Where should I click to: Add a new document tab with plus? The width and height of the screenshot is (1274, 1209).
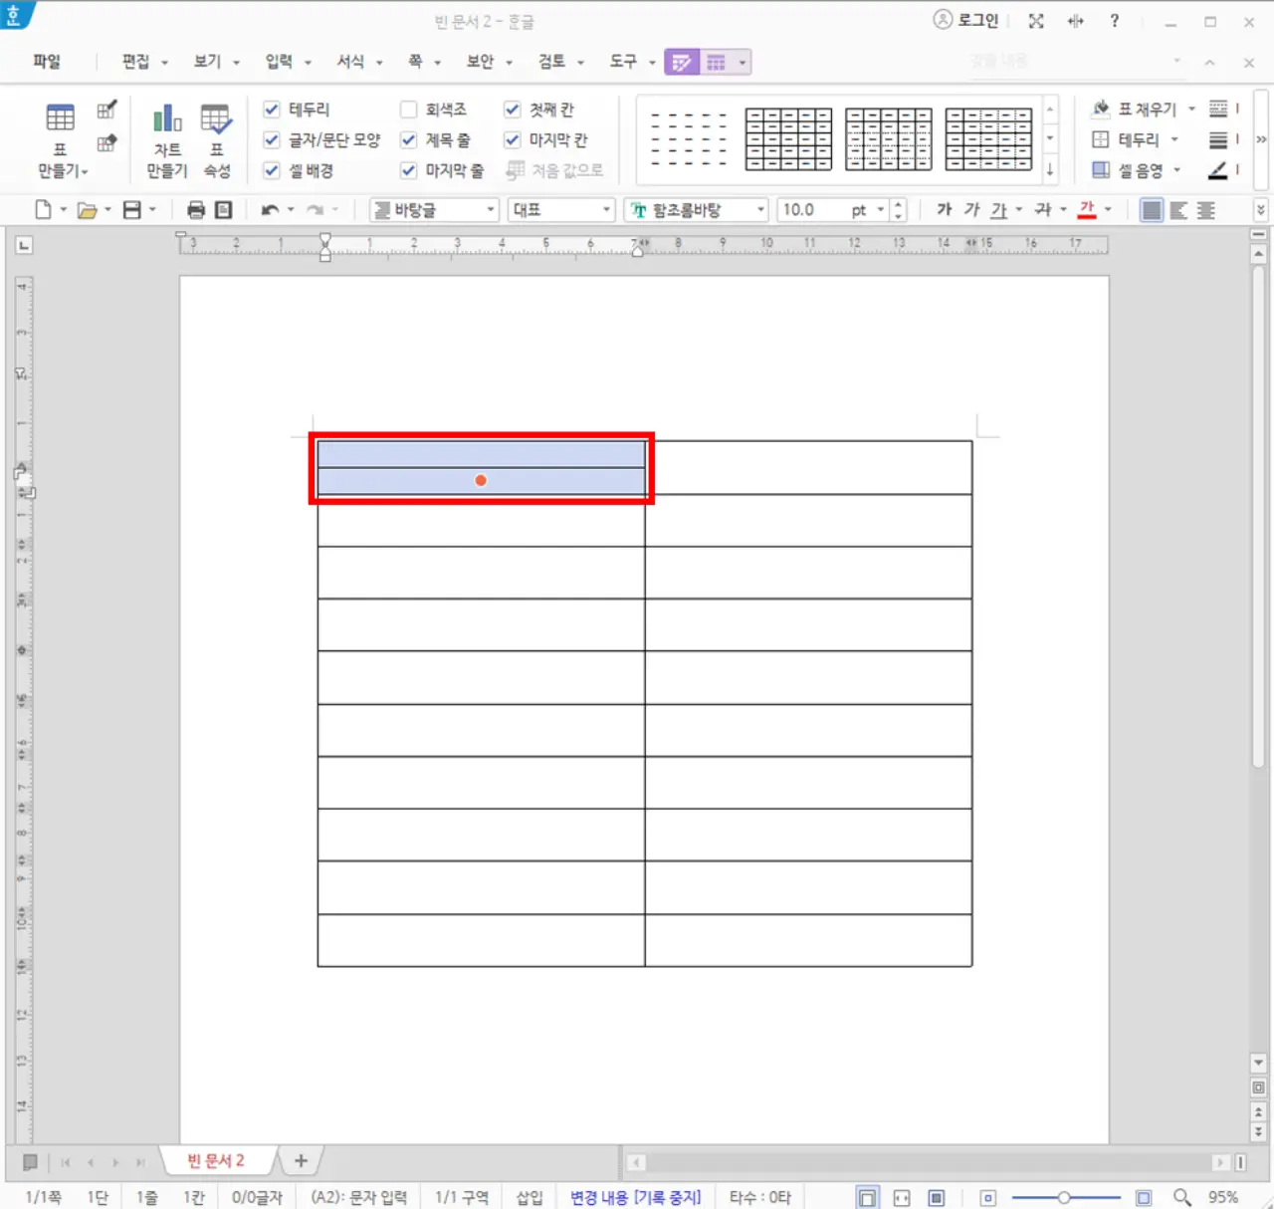point(301,1161)
